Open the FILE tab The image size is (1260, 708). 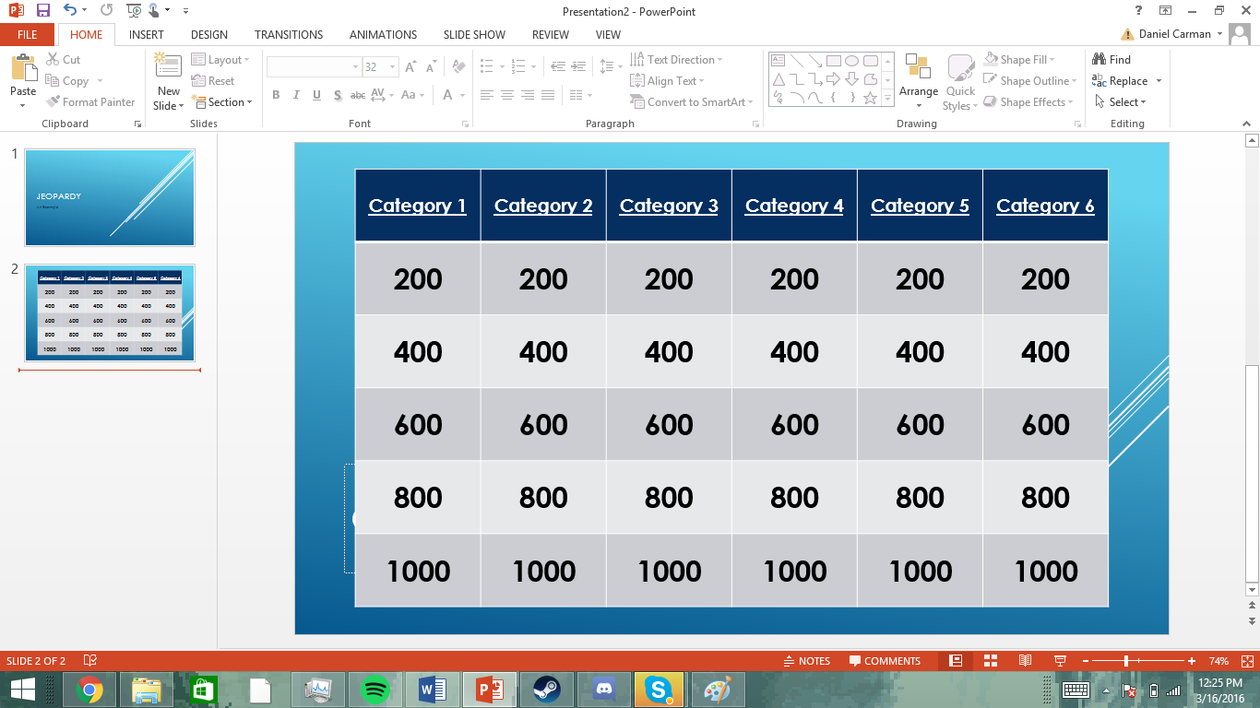[x=28, y=34]
